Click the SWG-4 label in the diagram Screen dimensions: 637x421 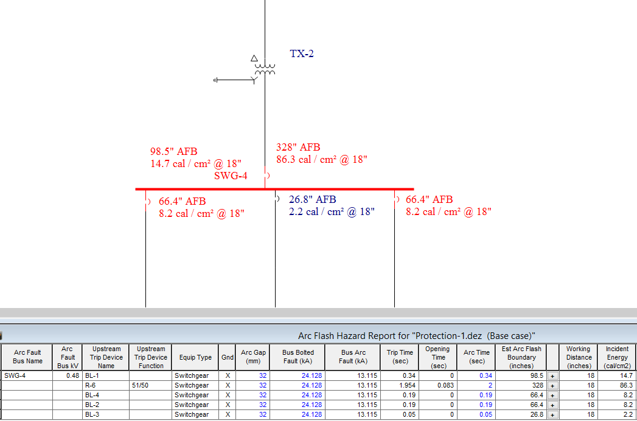point(231,176)
